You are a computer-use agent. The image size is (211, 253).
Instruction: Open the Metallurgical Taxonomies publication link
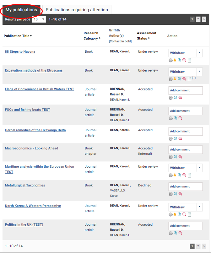tap(25, 186)
